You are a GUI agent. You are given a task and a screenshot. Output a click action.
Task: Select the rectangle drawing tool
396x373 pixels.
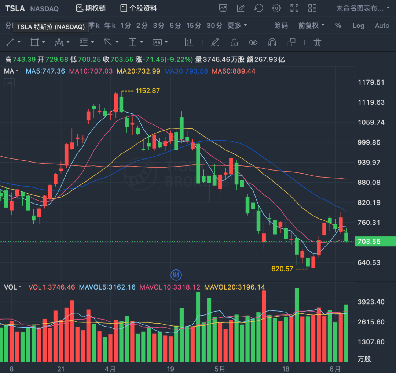(x=34, y=42)
